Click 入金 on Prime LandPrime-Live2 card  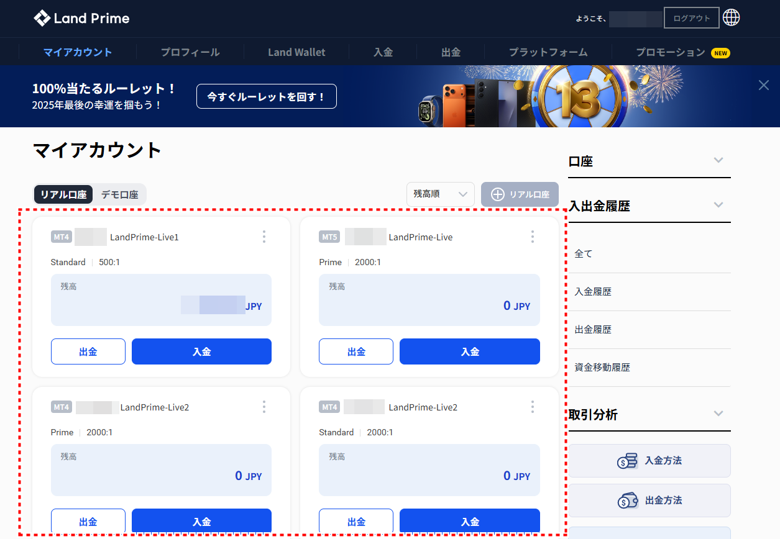point(201,522)
